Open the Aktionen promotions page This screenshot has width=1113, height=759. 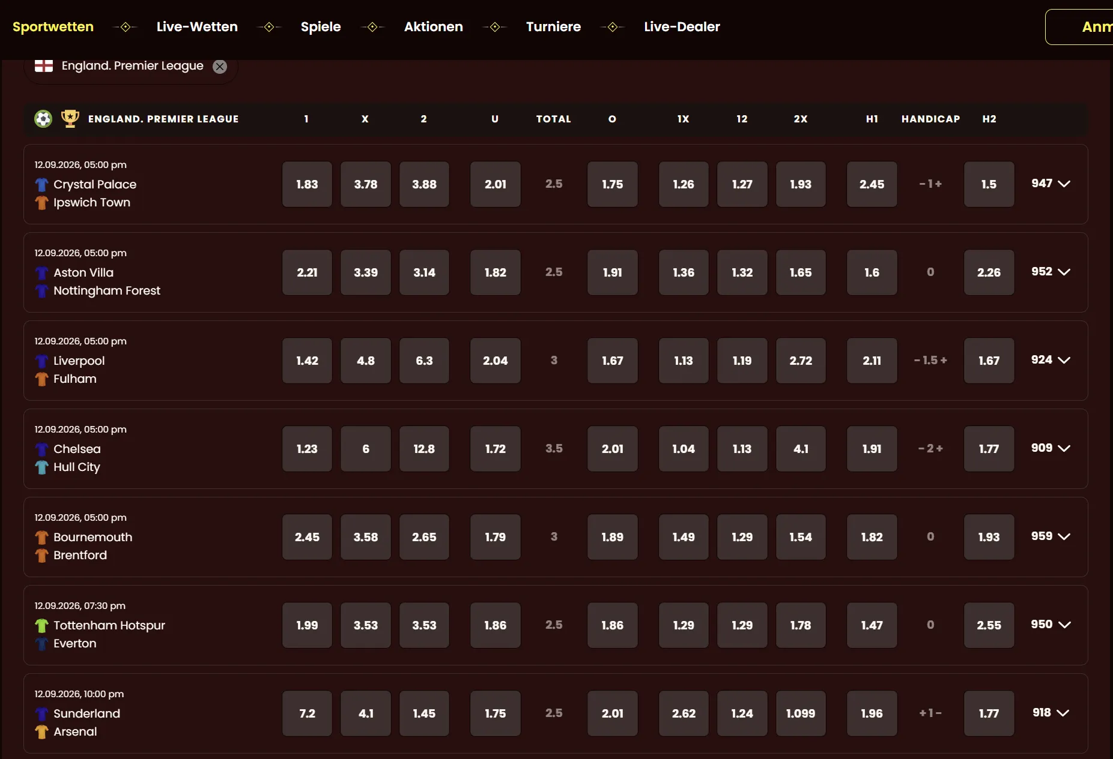(433, 27)
